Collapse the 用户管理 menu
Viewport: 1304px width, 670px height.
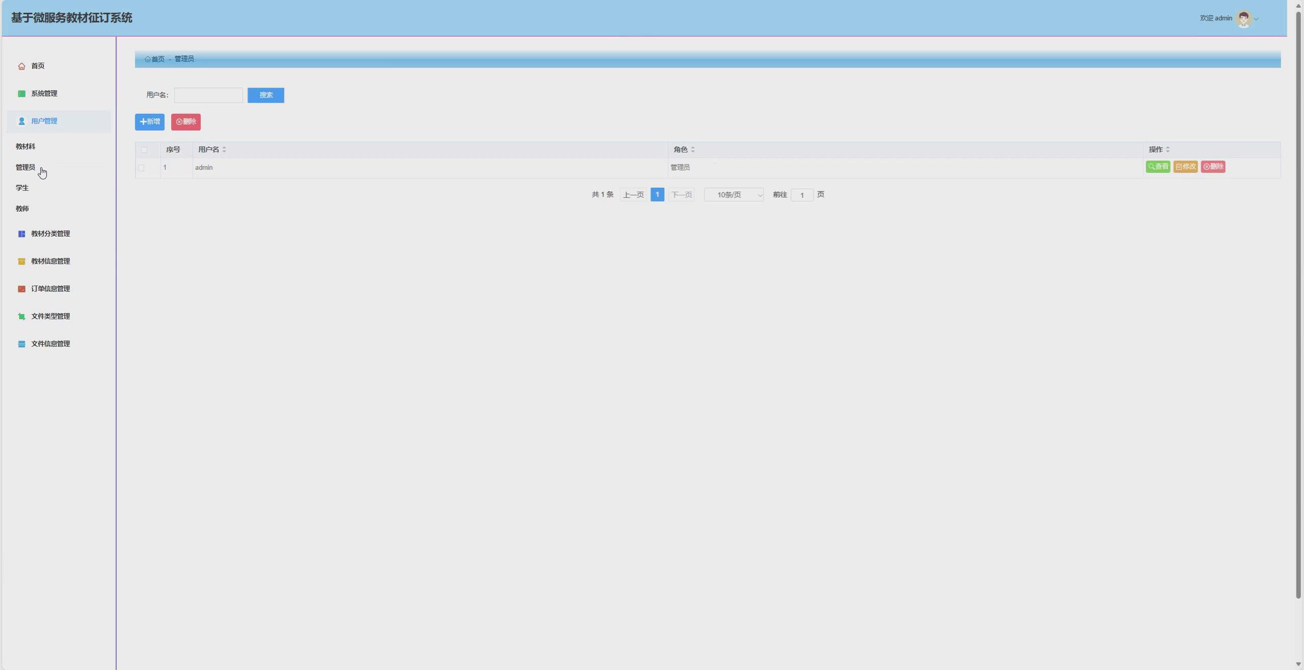coord(44,121)
